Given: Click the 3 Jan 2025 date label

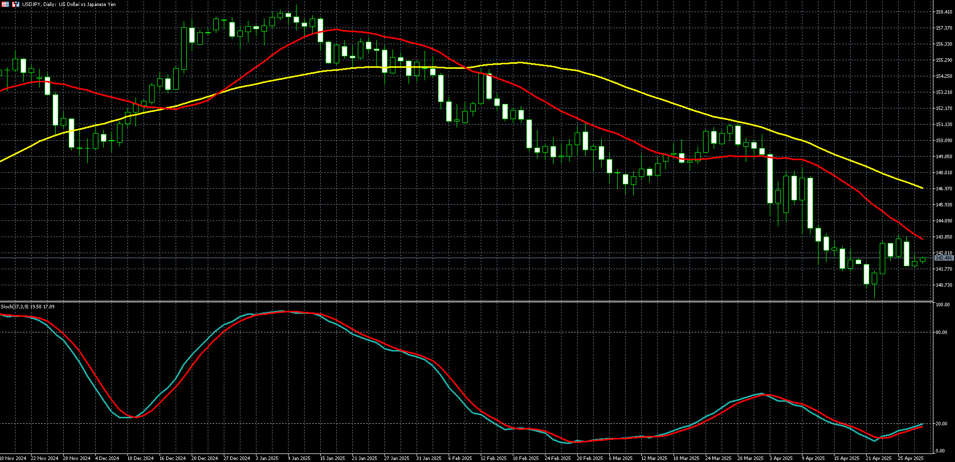Looking at the screenshot, I should pos(267,458).
